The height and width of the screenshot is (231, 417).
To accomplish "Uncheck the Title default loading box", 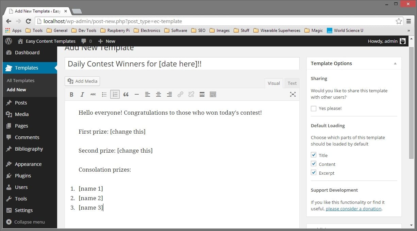I will tap(314, 155).
